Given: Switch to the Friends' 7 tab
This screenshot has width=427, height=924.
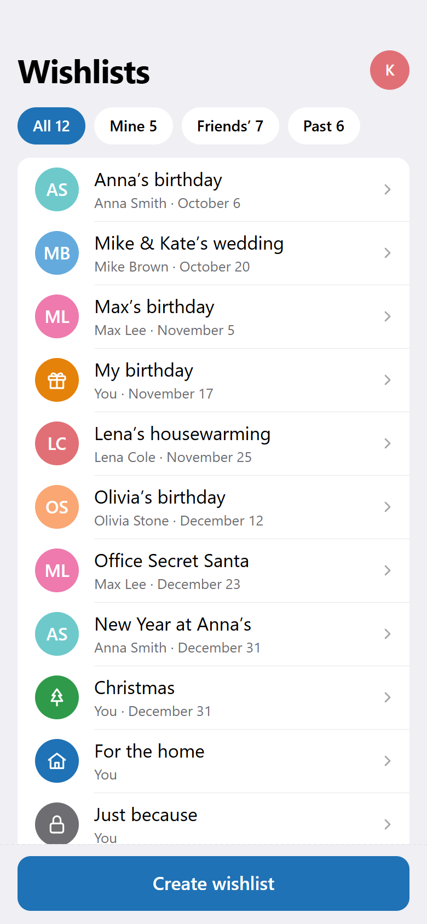Looking at the screenshot, I should [x=230, y=126].
